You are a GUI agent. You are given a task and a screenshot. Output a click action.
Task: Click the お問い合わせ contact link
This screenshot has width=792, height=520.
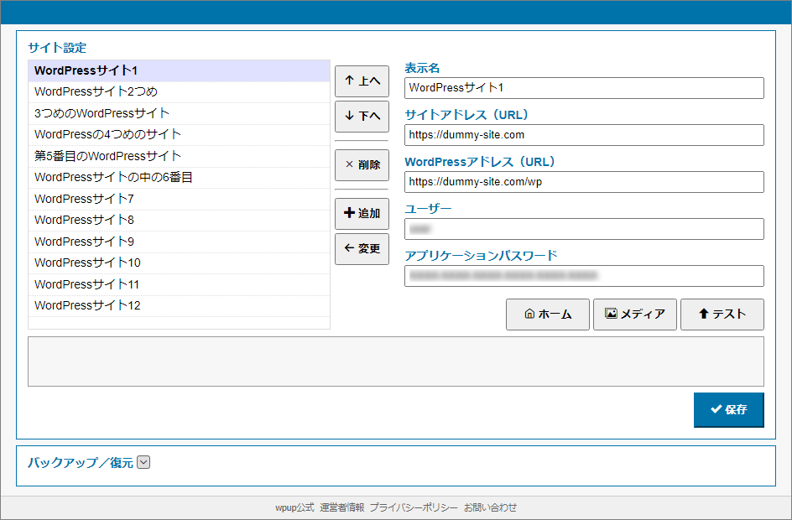pos(490,507)
